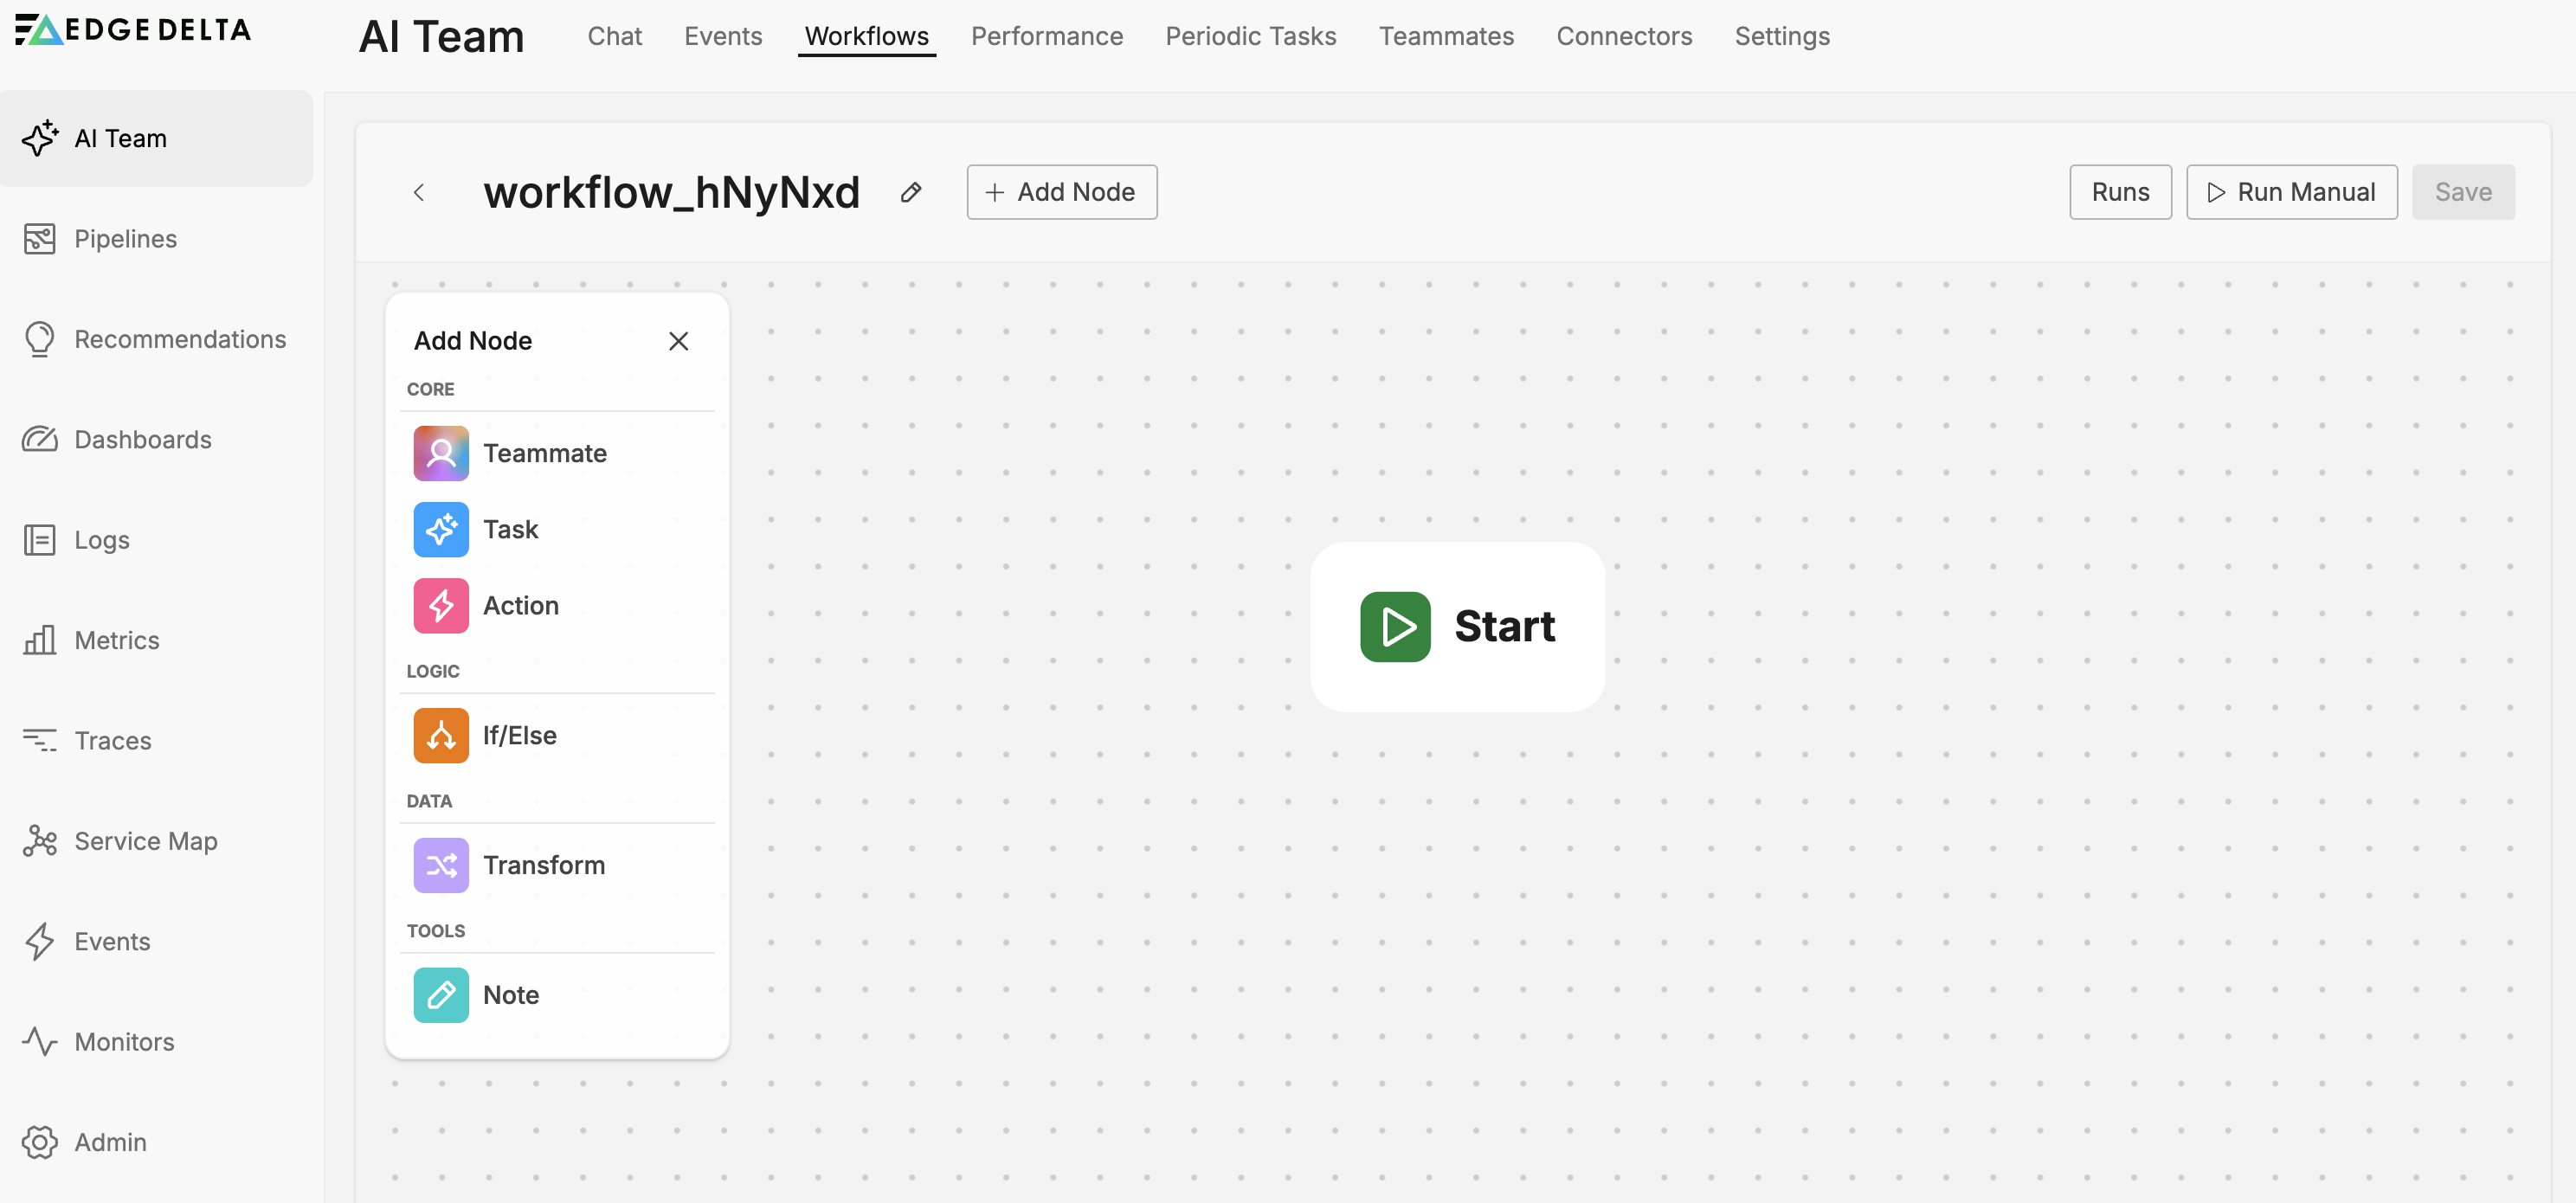Viewport: 2576px width, 1203px height.
Task: Select the Action node icon
Action: (440, 605)
